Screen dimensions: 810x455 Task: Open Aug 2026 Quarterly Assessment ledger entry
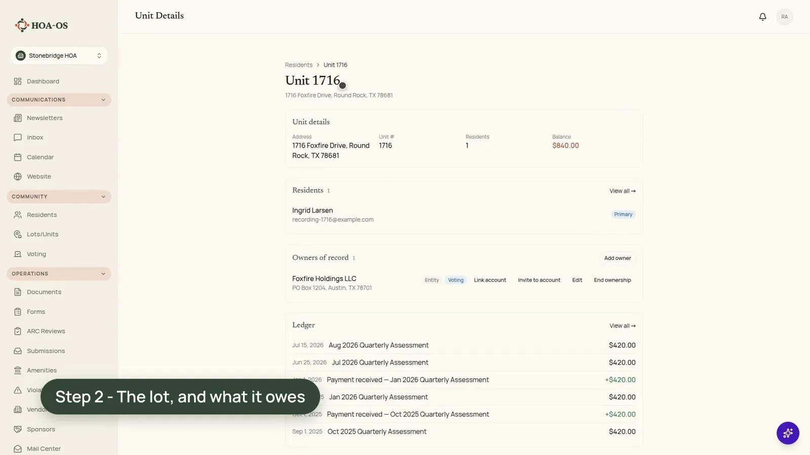[x=464, y=345]
